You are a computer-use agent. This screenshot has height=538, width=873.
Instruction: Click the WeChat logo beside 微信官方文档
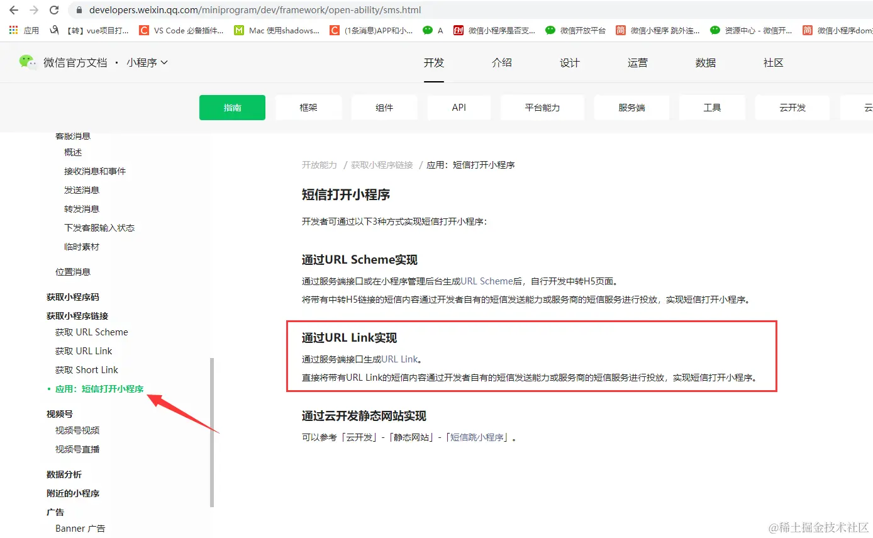click(x=28, y=62)
